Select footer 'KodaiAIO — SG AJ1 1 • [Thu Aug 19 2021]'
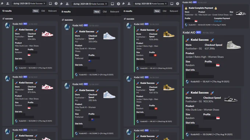 (x=210, y=82)
